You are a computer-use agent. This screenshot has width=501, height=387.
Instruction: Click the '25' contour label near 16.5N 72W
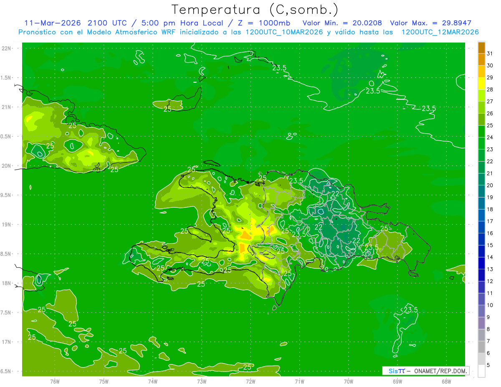coord(247,367)
